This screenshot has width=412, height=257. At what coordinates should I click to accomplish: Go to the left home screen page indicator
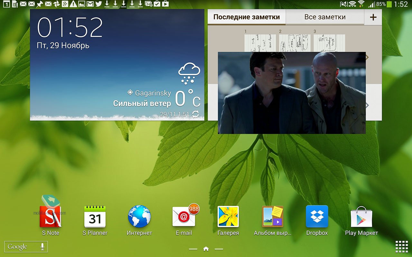[193, 249]
